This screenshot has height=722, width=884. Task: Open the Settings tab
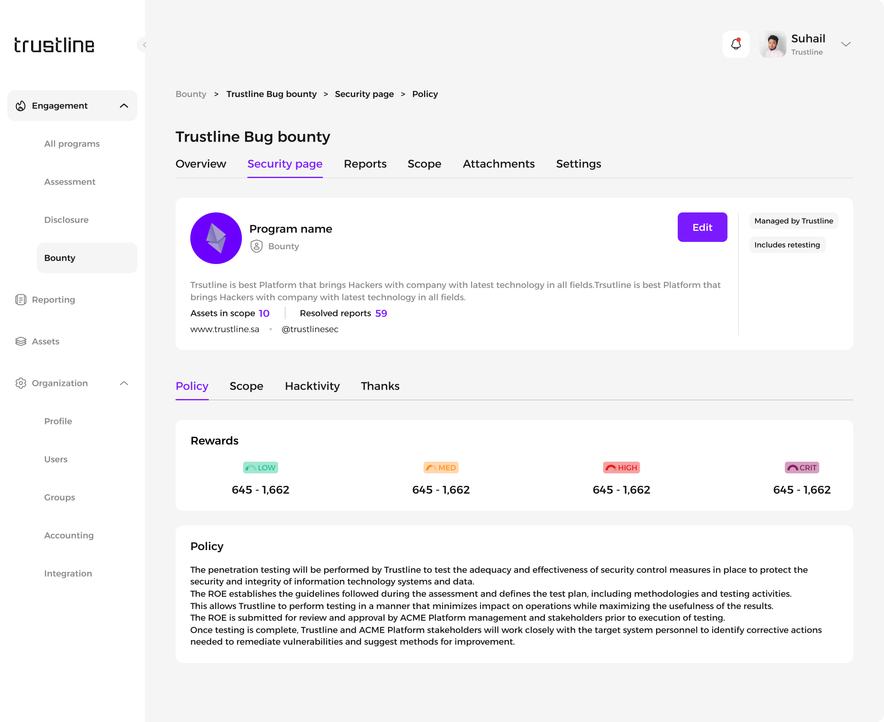(x=578, y=164)
